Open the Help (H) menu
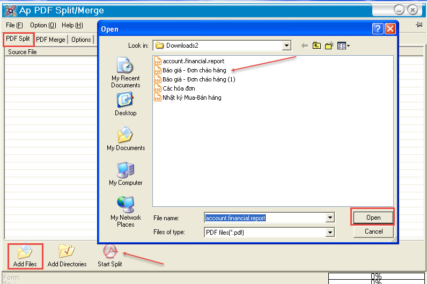The height and width of the screenshot is (284, 427). coord(72,25)
